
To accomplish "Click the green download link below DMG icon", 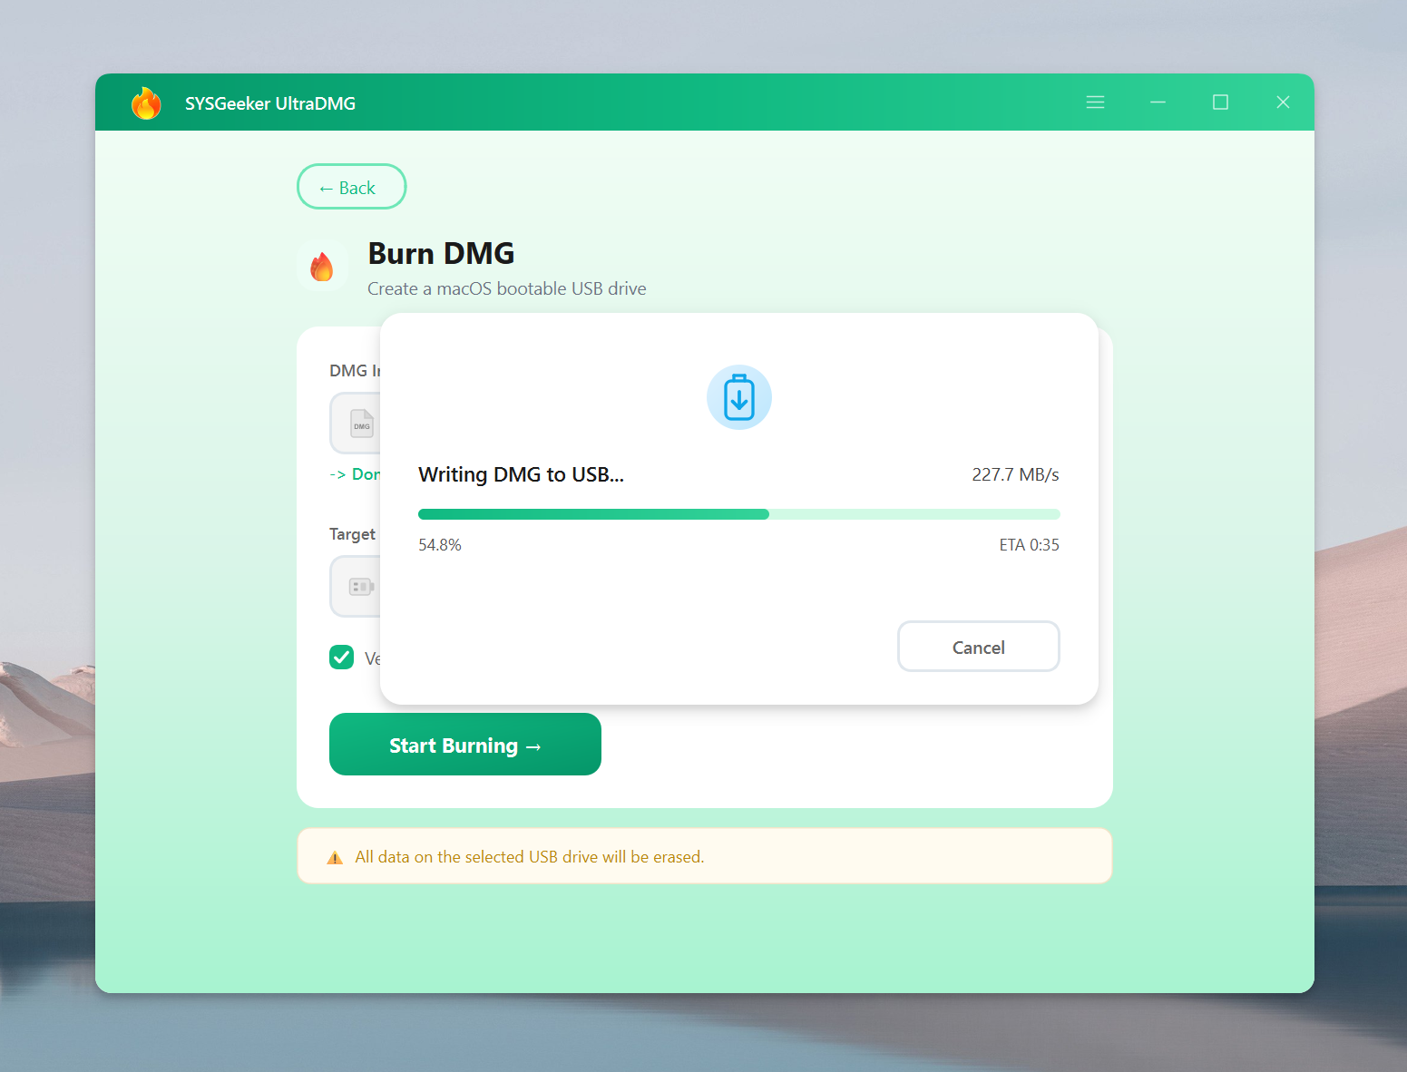I will tap(365, 474).
